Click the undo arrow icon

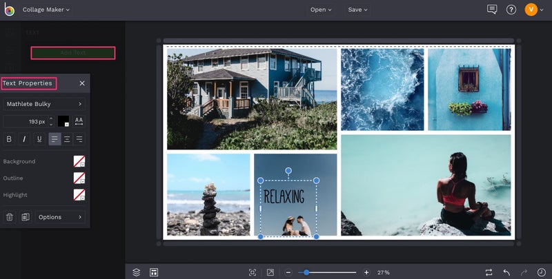[x=506, y=272]
